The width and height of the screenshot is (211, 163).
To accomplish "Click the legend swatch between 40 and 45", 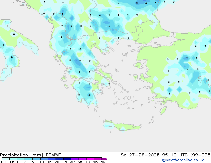I will click(x=90, y=159).
